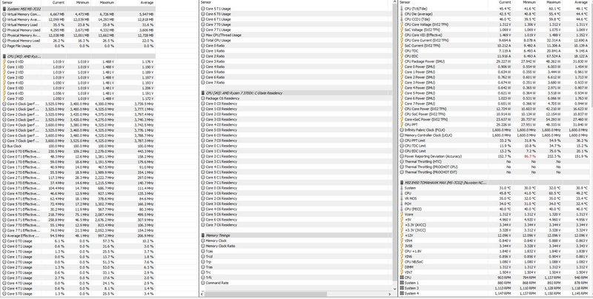Select the Core 6 Power (SMU) row
This screenshot has width=593, height=299.
pos(494,98)
